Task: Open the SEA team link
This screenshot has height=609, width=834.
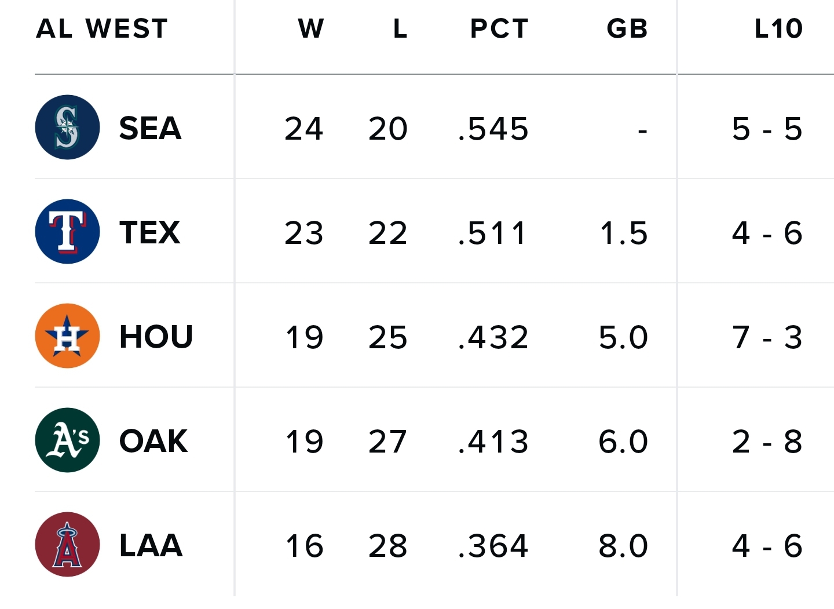Action: coord(150,128)
